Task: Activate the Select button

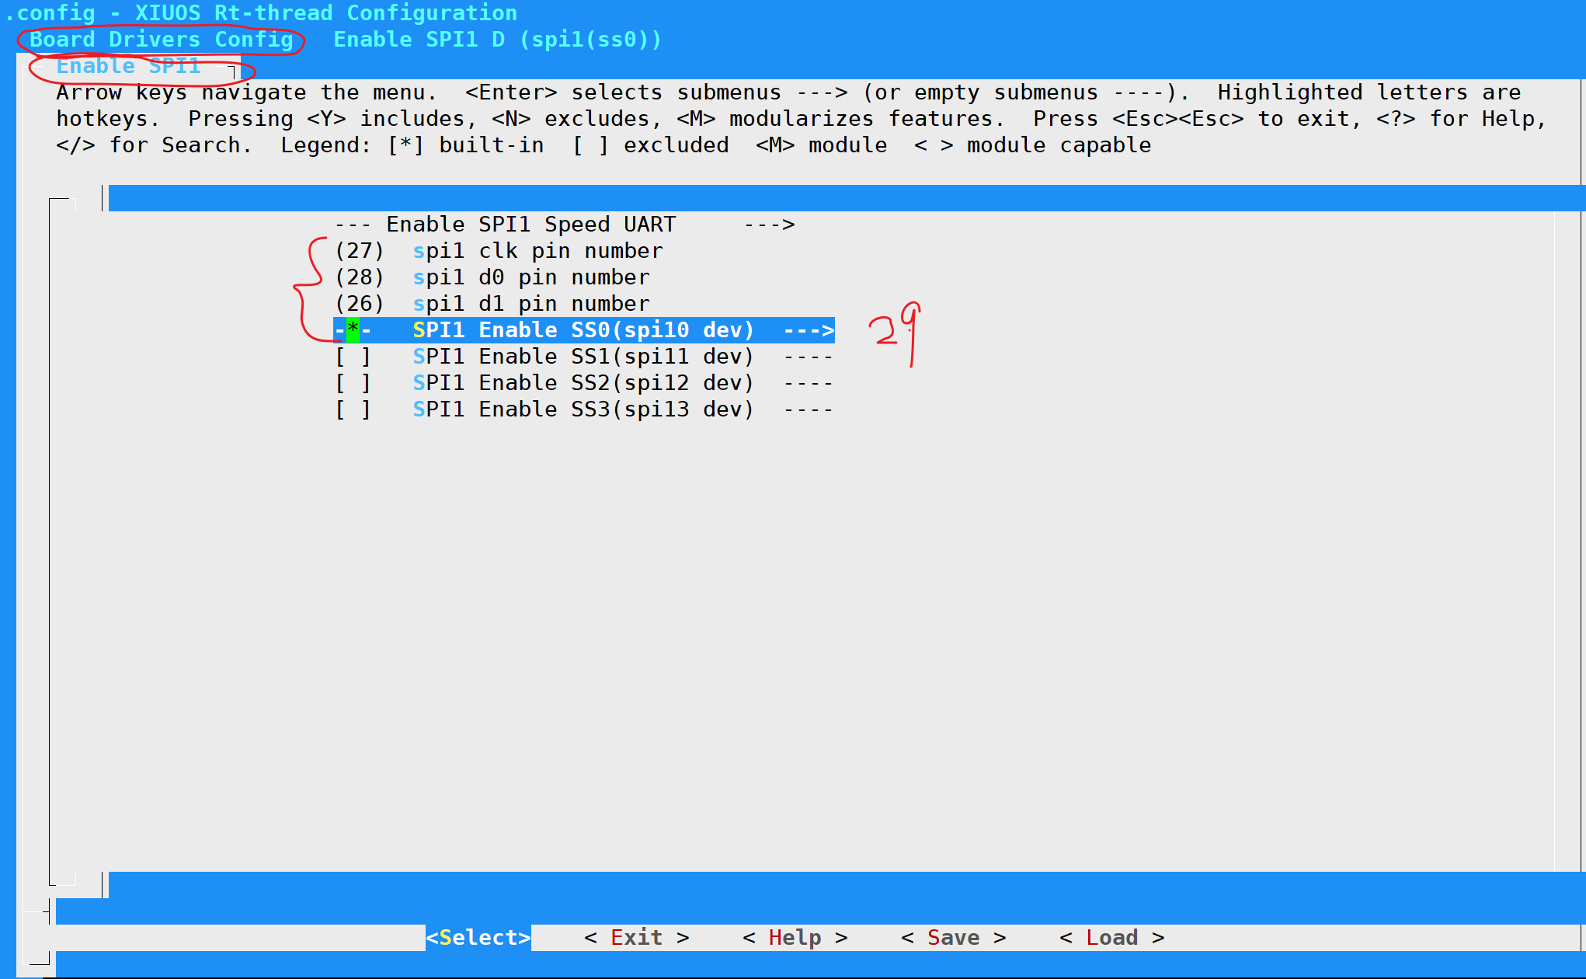Action: coord(478,938)
